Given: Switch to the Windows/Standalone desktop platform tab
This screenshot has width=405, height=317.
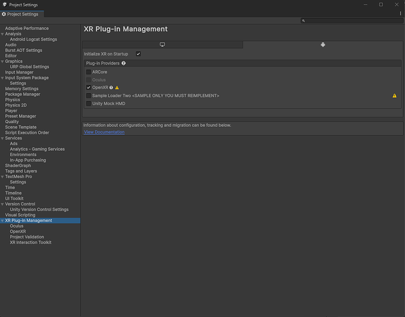Looking at the screenshot, I should (x=162, y=45).
